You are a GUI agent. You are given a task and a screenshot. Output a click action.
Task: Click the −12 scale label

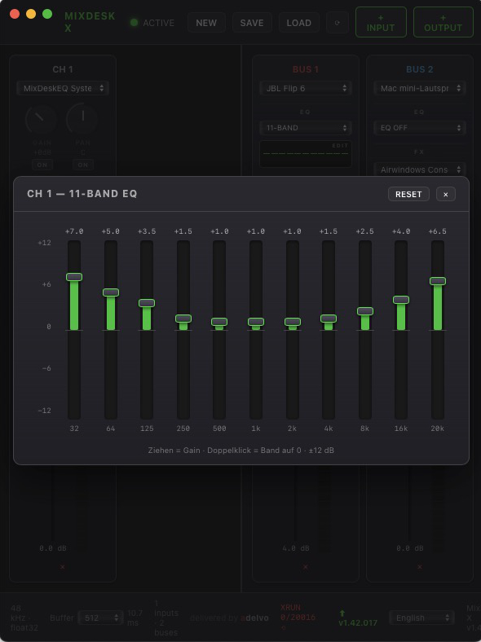(x=45, y=411)
